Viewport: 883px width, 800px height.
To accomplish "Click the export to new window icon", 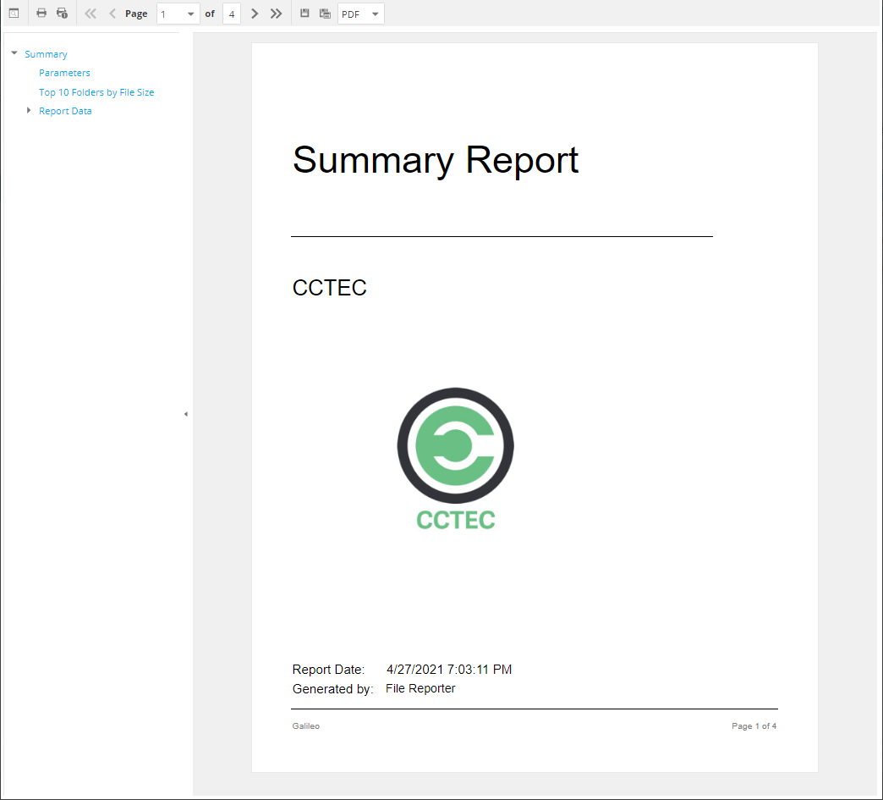I will [325, 14].
